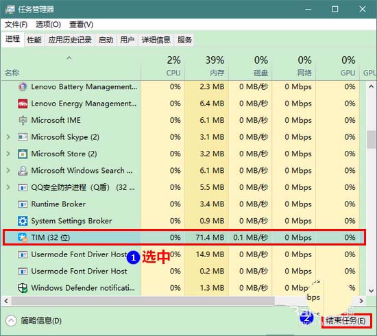Switch to the 详细信息 tab
This screenshot has height=336, width=377.
tap(156, 40)
